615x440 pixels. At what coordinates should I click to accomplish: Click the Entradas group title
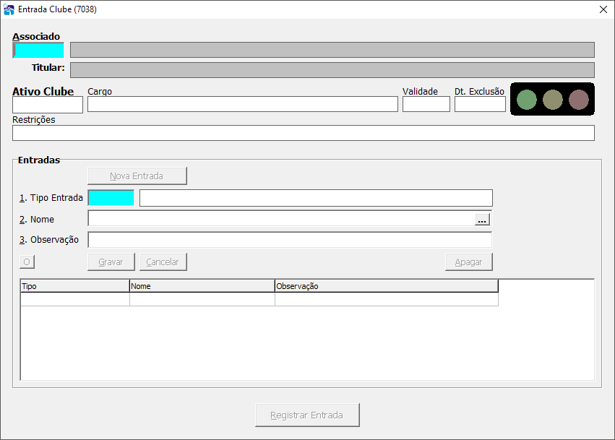(39, 160)
